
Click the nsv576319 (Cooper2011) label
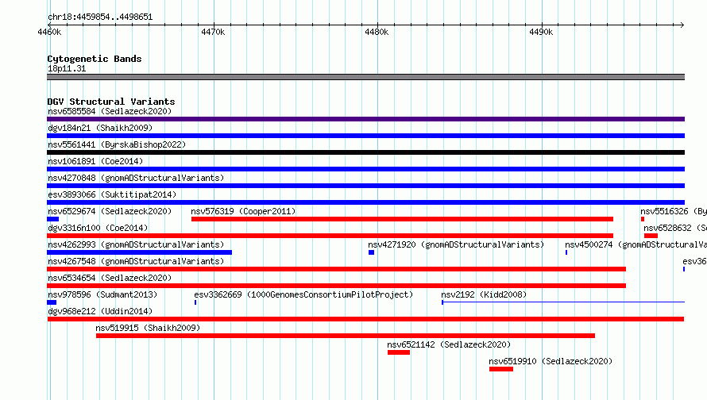point(243,211)
